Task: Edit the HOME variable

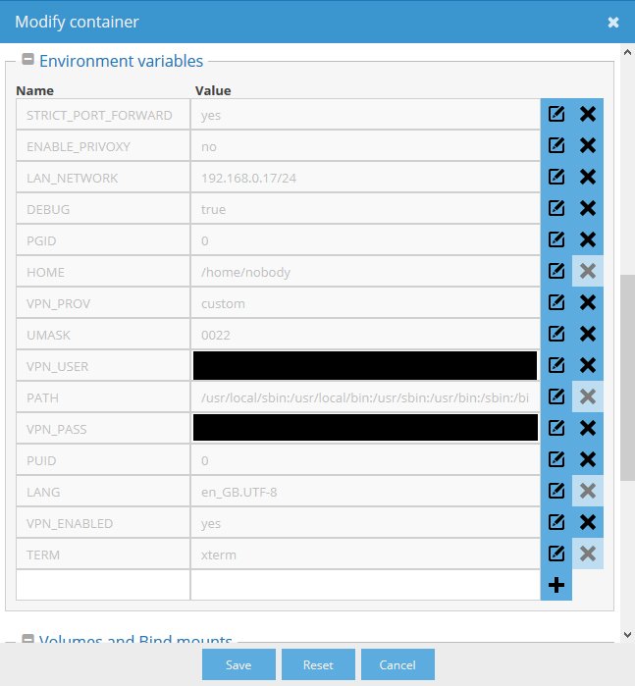Action: (556, 271)
